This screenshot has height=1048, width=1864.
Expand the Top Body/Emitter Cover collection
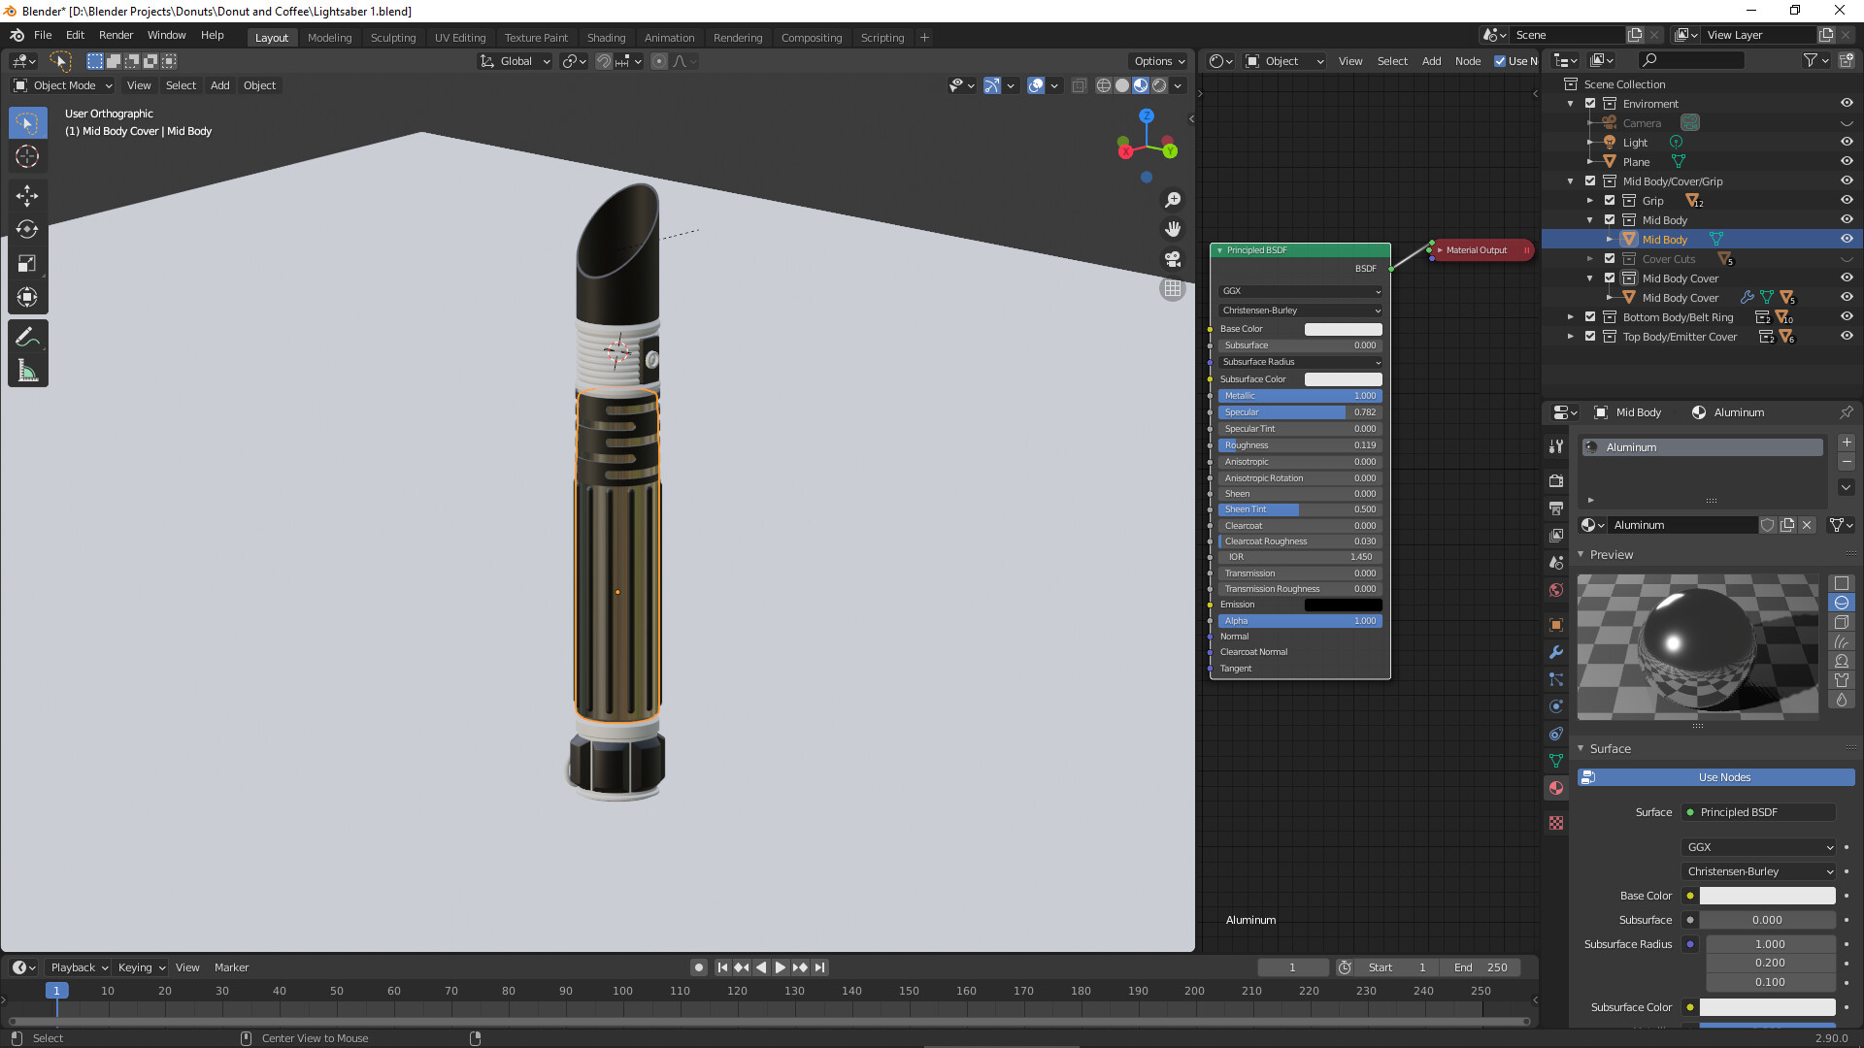[1571, 337]
